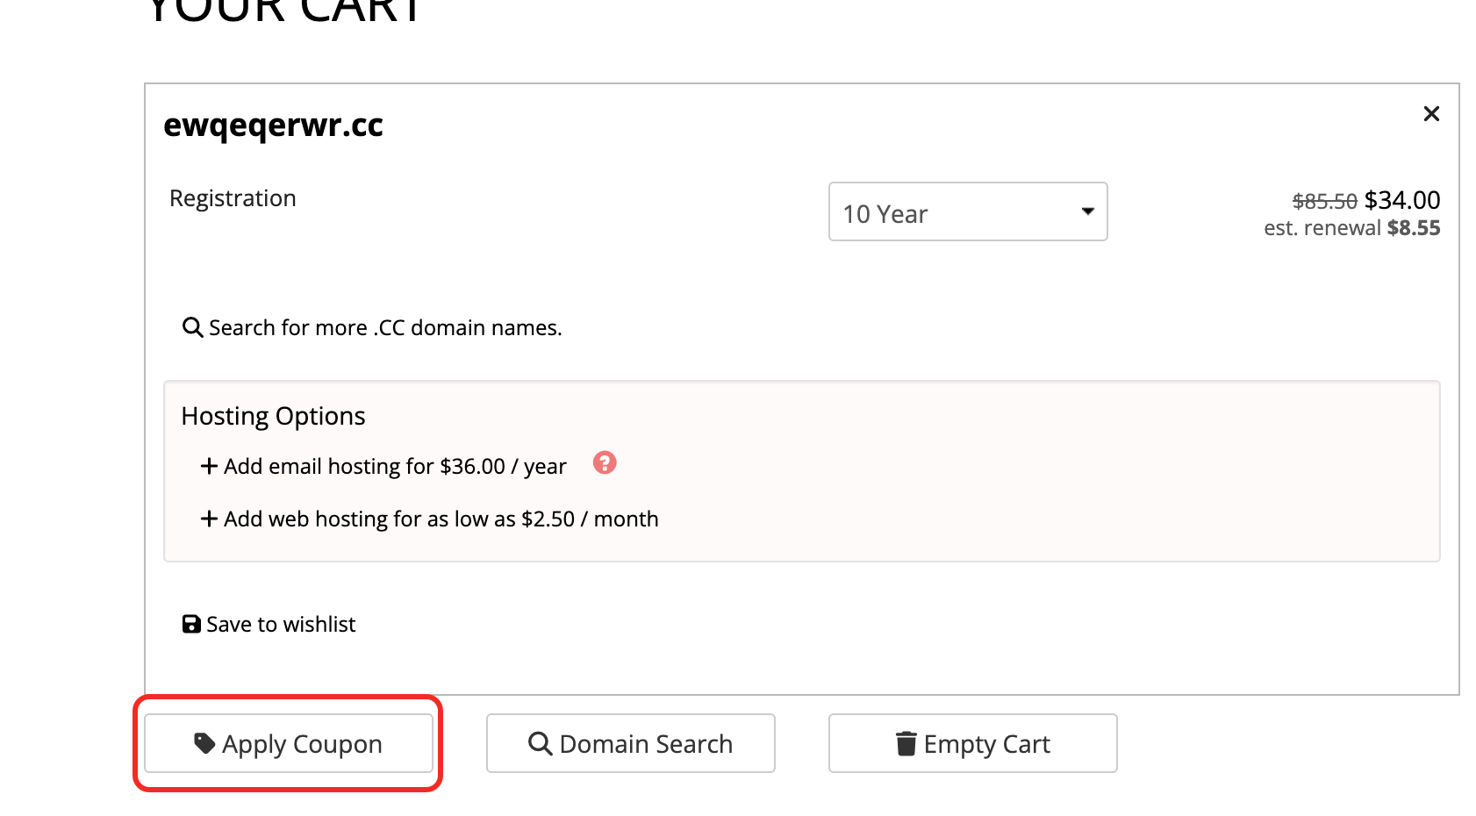Select the ewqeqerwr.cc domain title

pos(274,125)
